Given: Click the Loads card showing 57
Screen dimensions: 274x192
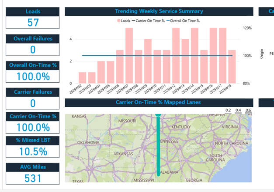Looking at the screenshot, I should click(x=33, y=23).
